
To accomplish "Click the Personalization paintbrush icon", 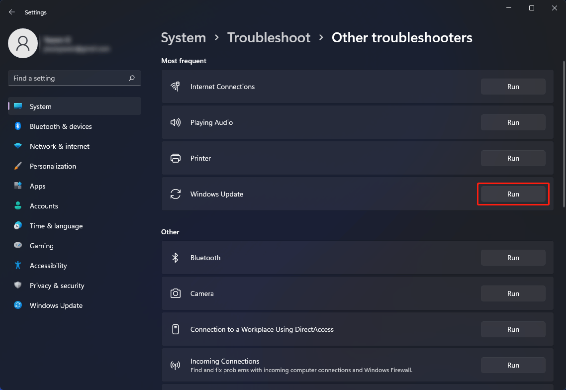I will [18, 166].
